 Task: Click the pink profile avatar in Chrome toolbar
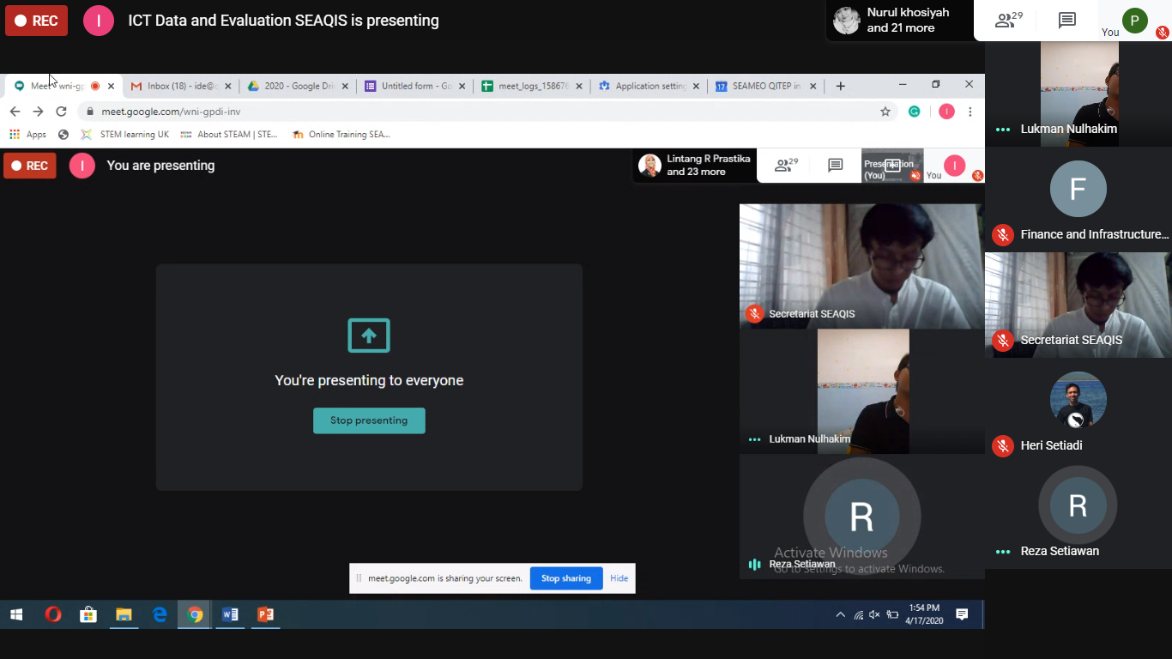click(945, 112)
